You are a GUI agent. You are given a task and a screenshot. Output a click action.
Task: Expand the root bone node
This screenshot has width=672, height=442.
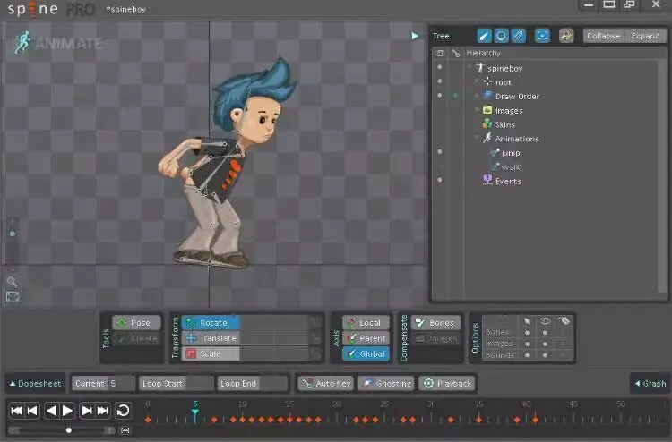[477, 81]
